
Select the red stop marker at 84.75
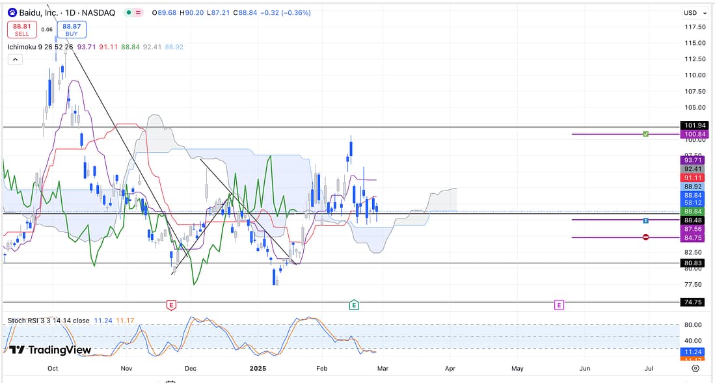[645, 237]
